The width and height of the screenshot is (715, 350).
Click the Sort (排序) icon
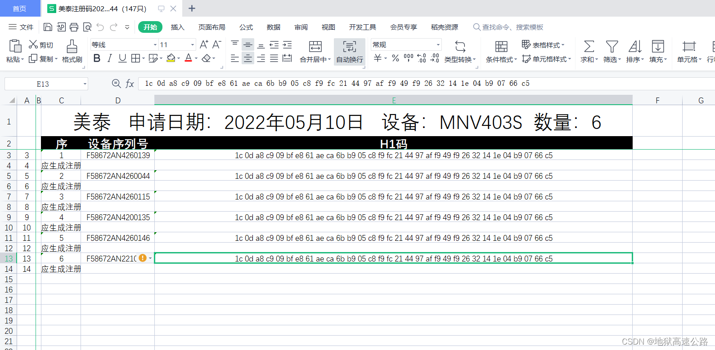(635, 46)
